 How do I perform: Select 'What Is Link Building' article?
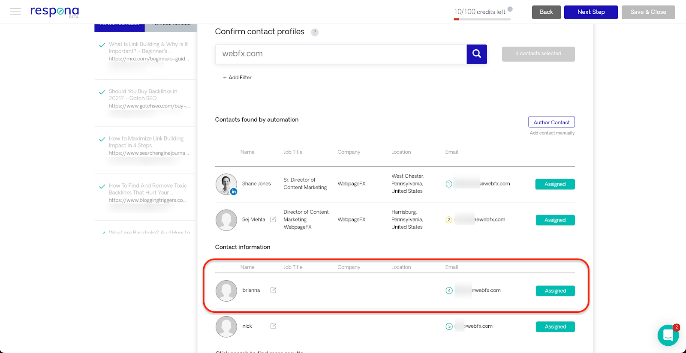148,48
